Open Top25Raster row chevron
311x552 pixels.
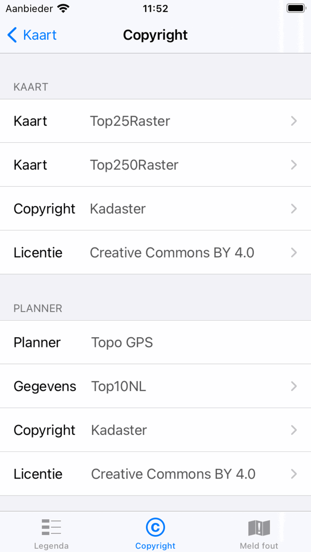point(294,121)
